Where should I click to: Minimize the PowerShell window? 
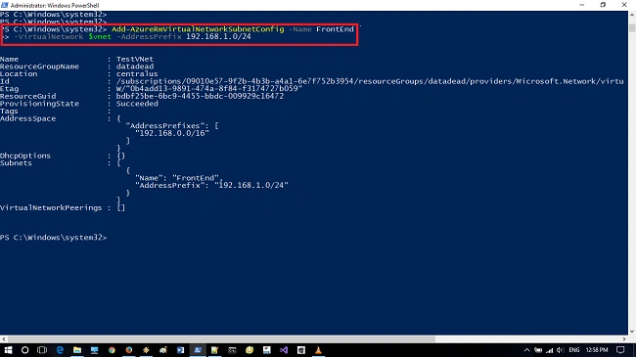(x=581, y=5)
